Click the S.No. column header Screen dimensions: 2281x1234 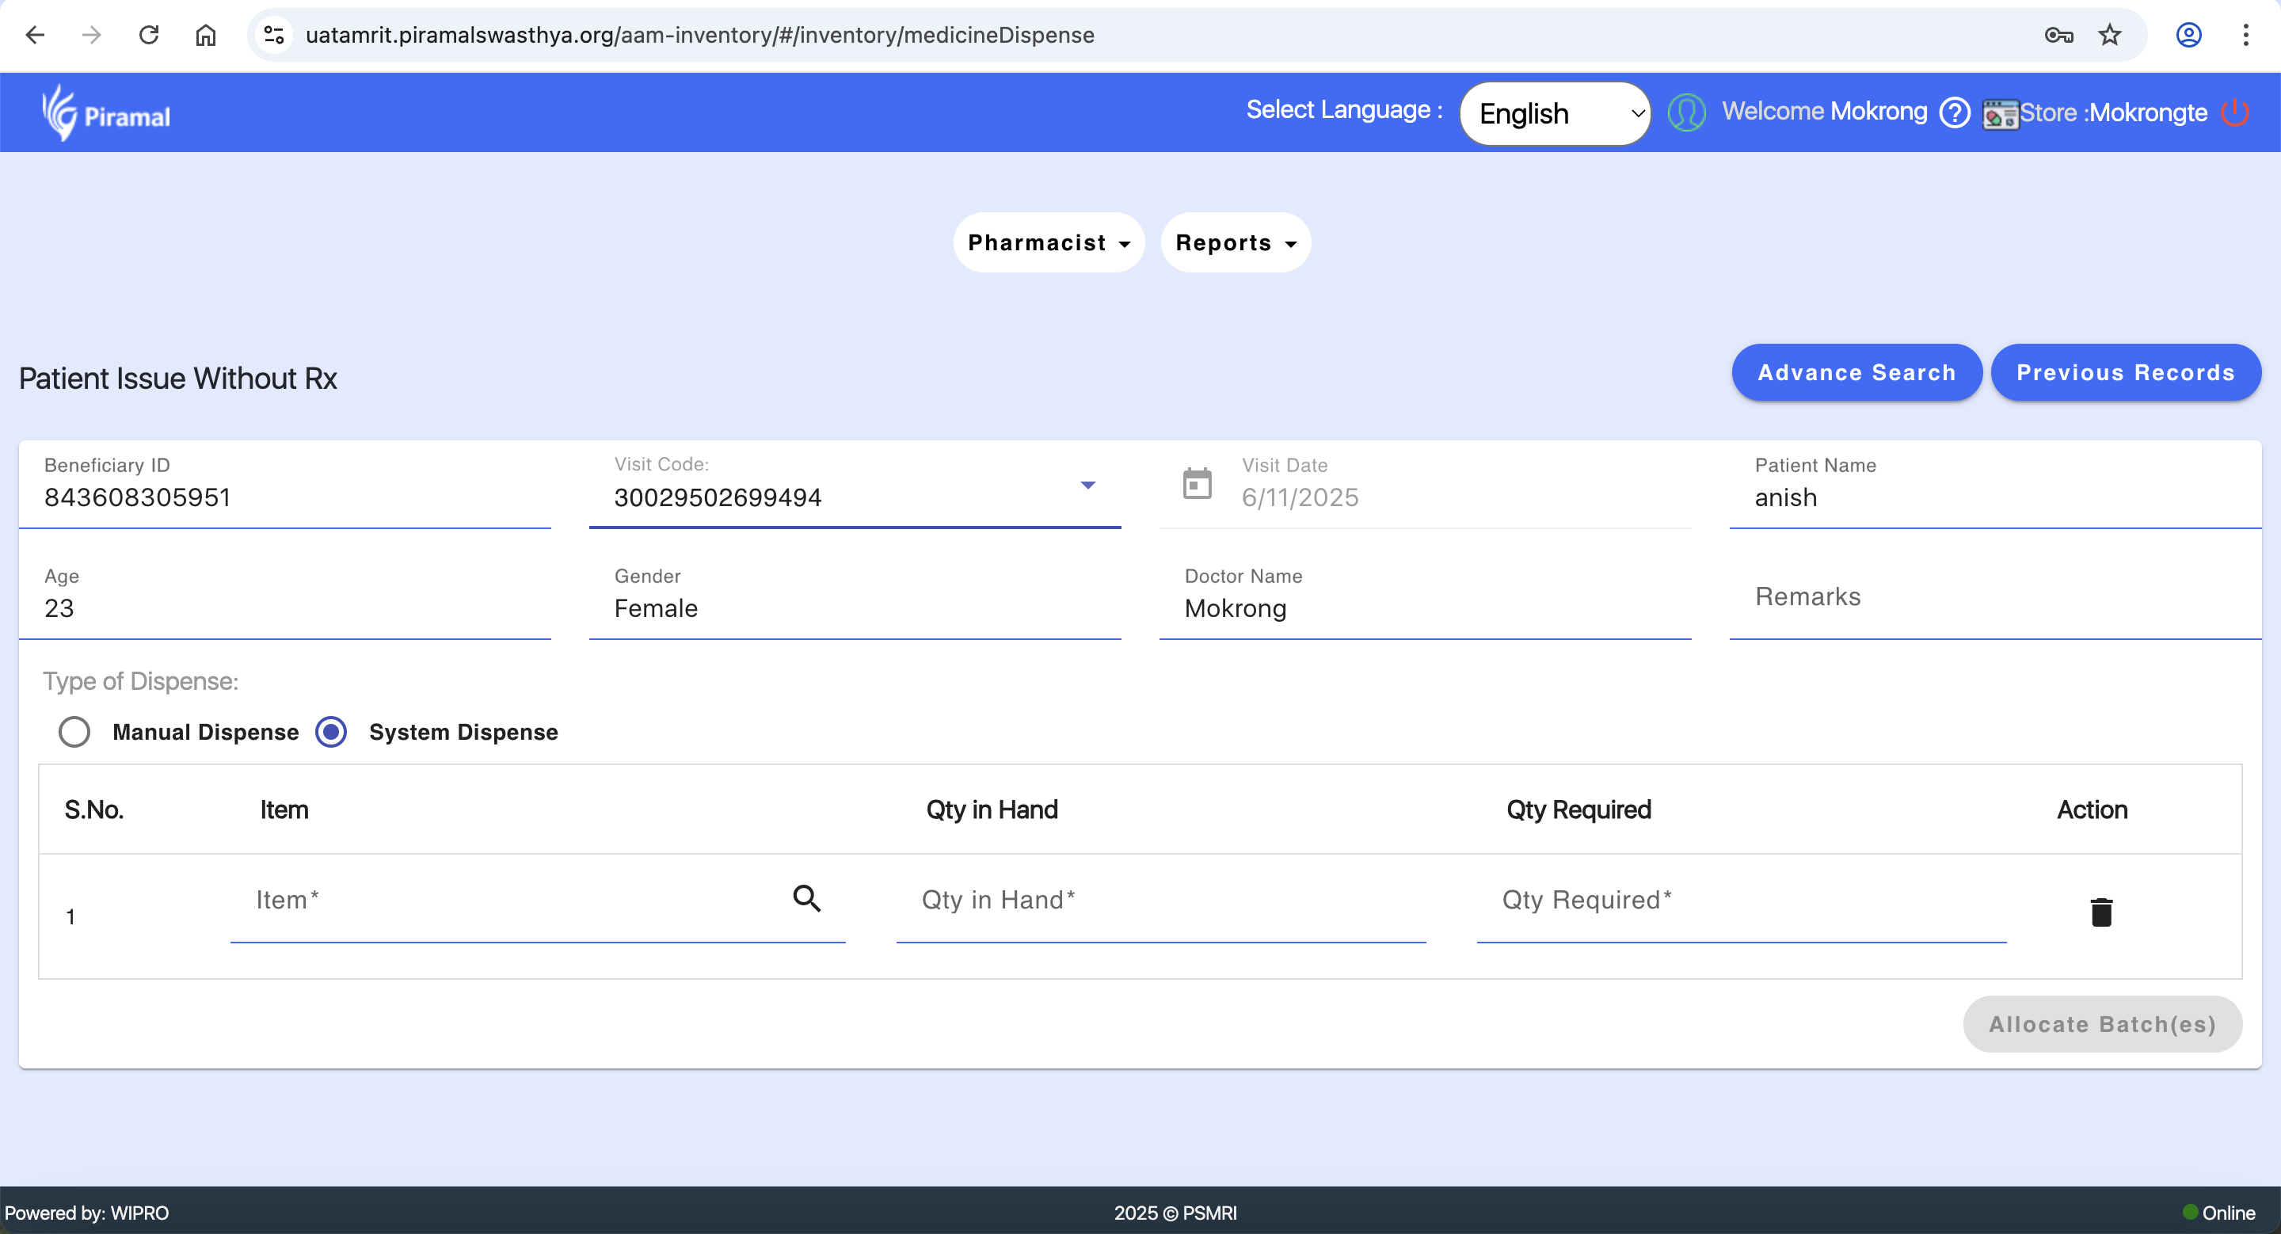[94, 809]
